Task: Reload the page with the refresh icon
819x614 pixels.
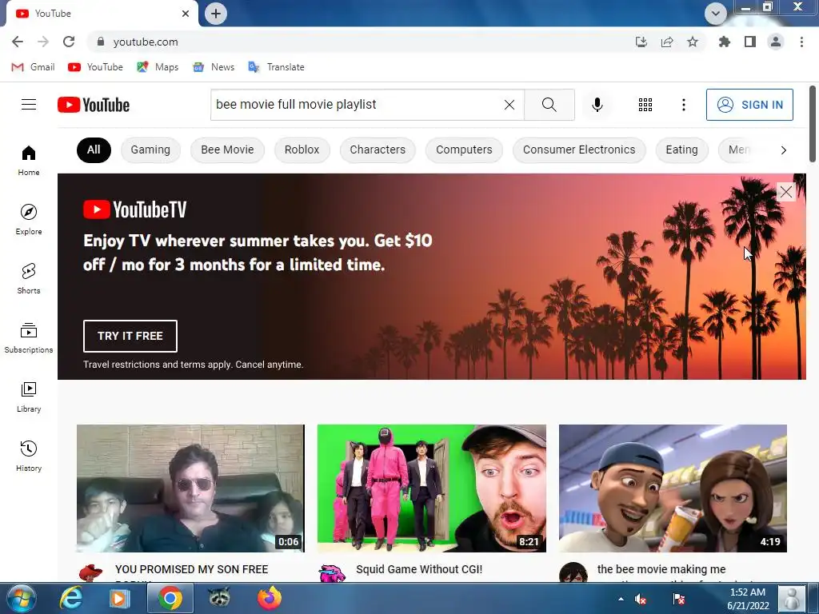Action: coord(69,42)
